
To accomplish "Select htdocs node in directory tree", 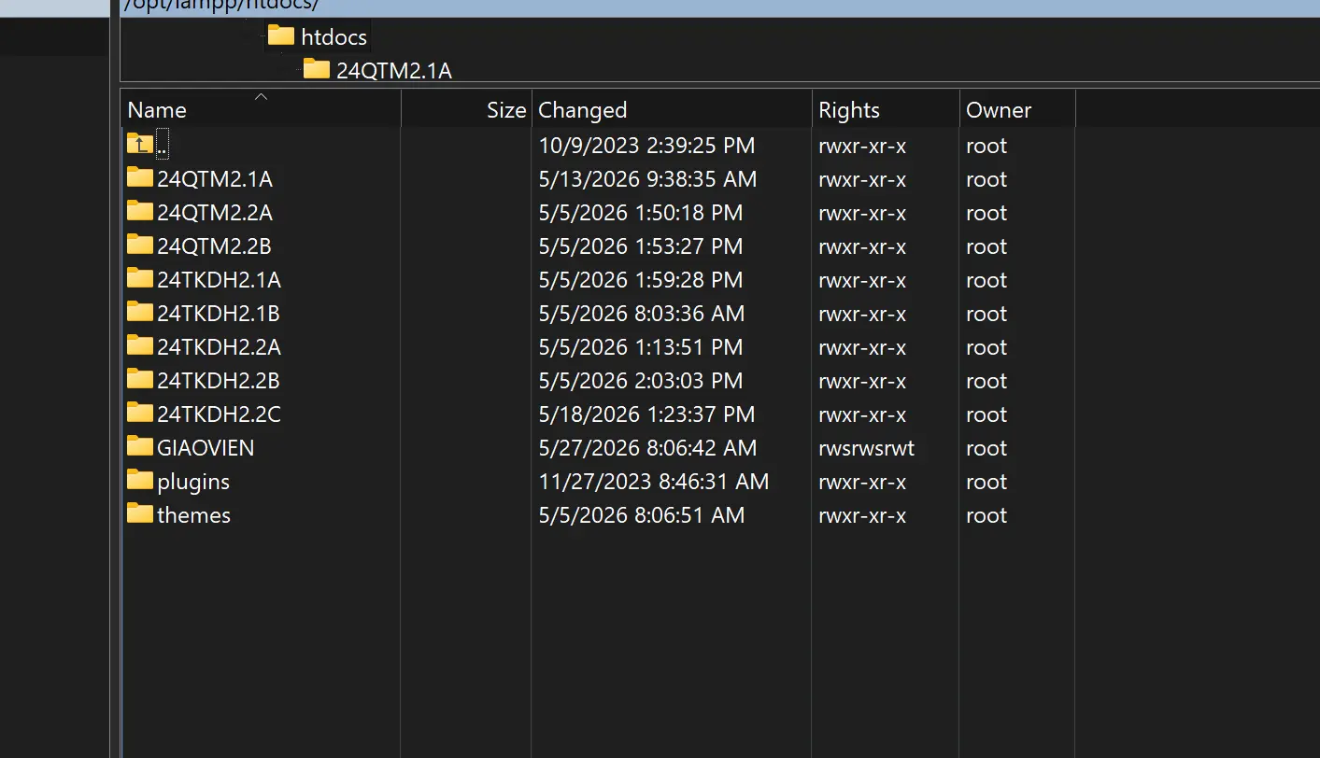I will point(334,37).
